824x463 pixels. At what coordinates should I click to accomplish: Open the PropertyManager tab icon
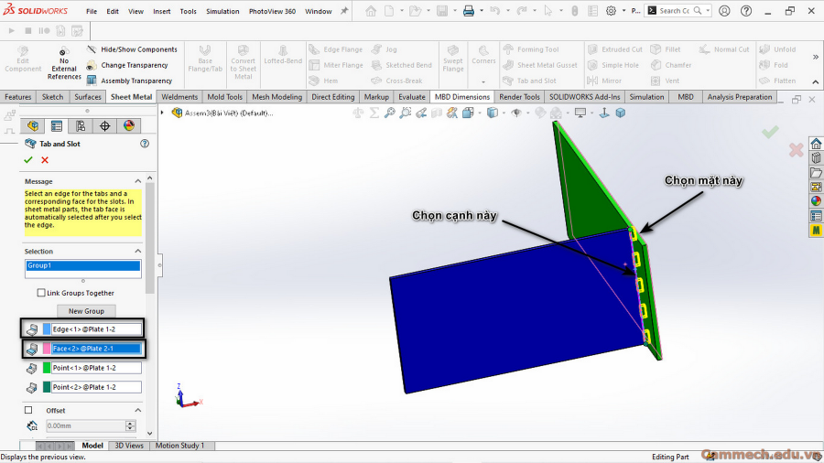point(56,126)
